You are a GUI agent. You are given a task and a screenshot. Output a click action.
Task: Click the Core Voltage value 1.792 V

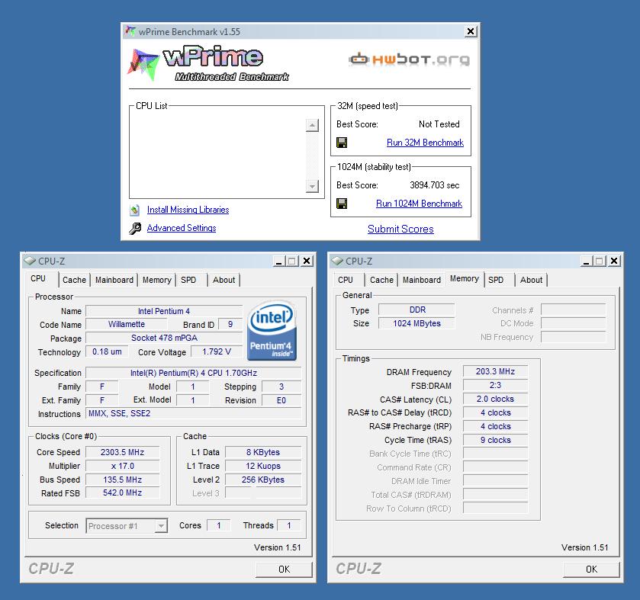click(x=217, y=351)
